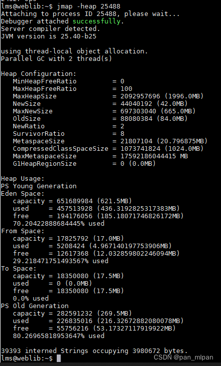Screen dimensions: 221x366
Task: Click the 'Parallel GC with 2 thread(s)' line
Action: (56, 58)
